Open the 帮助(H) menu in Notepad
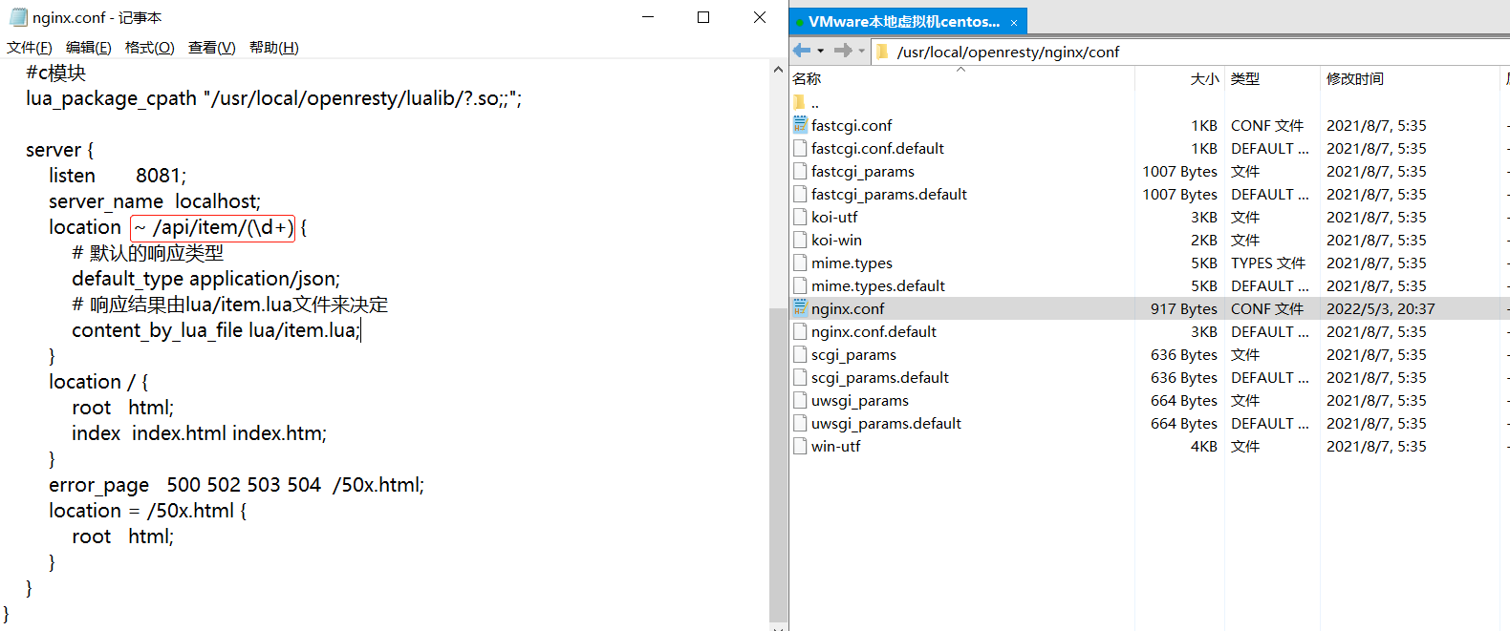Viewport: 1510px width, 631px height. pos(274,47)
